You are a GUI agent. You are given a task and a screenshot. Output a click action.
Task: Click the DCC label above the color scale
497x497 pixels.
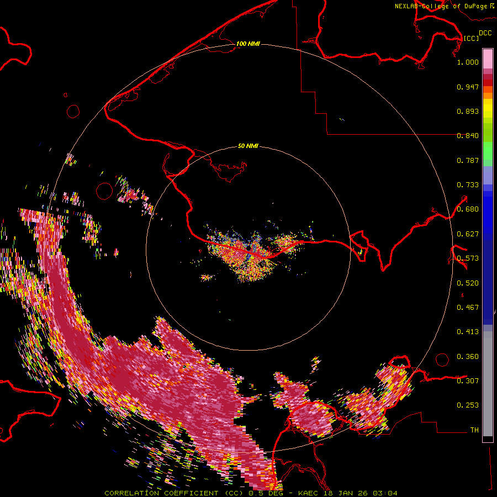485,33
